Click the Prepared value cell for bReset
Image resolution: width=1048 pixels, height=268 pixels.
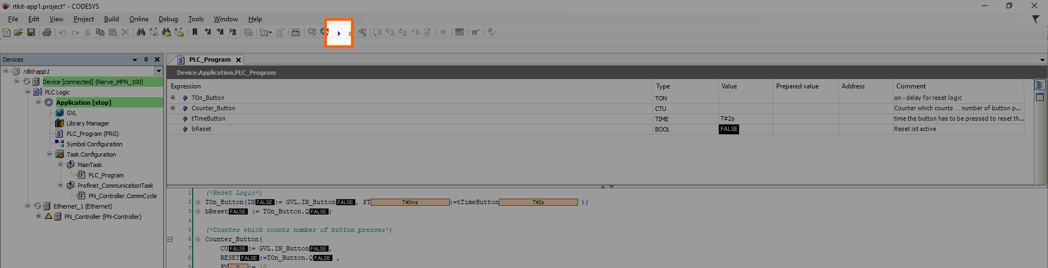[x=805, y=129]
